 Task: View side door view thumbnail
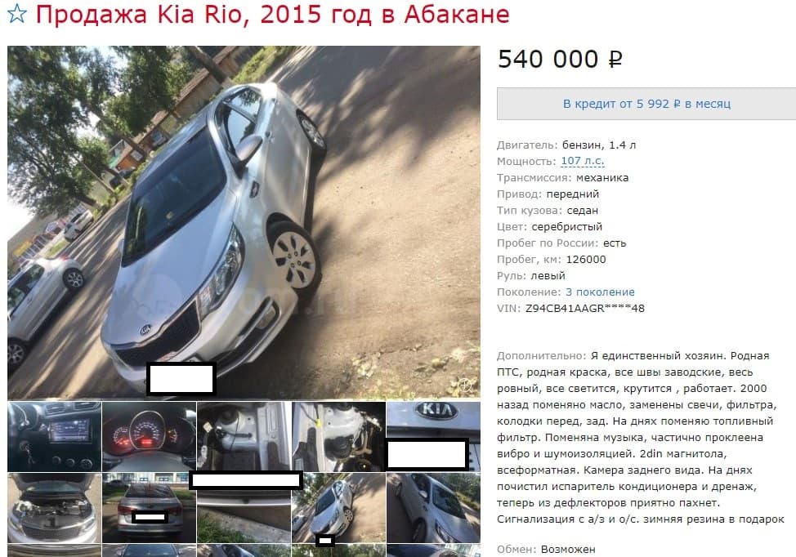click(x=433, y=508)
